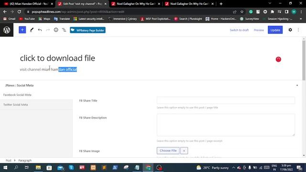306x172 pixels.
Task: Focus the FB Share Title field
Action: [226, 100]
